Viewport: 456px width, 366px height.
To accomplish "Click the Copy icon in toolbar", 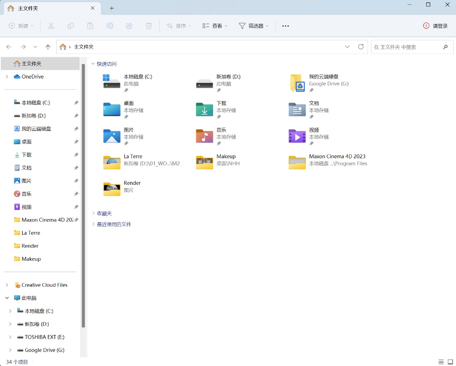I will click(71, 26).
